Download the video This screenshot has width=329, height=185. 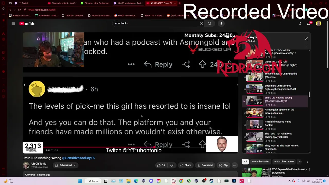click(x=205, y=165)
